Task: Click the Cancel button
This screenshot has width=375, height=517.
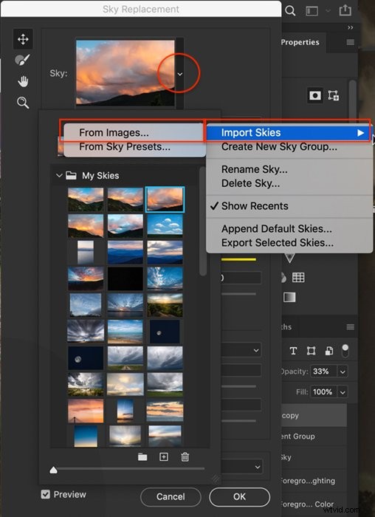Action: coord(171,496)
